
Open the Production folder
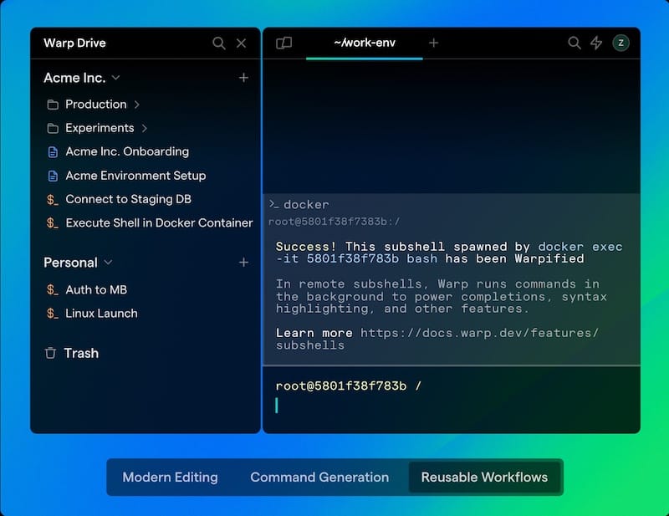pos(96,105)
